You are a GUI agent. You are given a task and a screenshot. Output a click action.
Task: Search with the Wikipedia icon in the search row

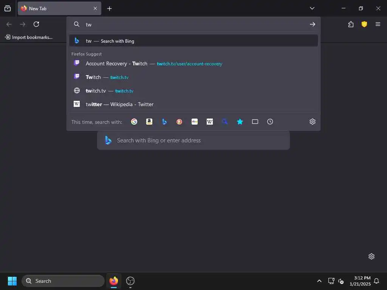pyautogui.click(x=209, y=122)
